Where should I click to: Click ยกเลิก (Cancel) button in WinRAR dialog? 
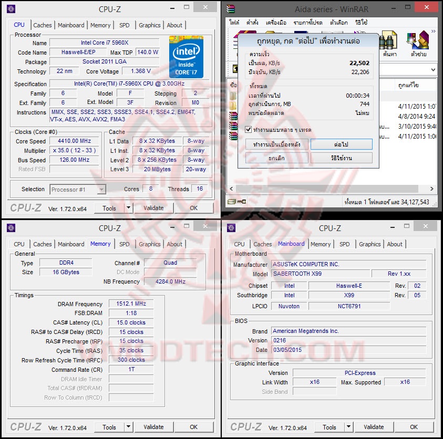point(276,158)
